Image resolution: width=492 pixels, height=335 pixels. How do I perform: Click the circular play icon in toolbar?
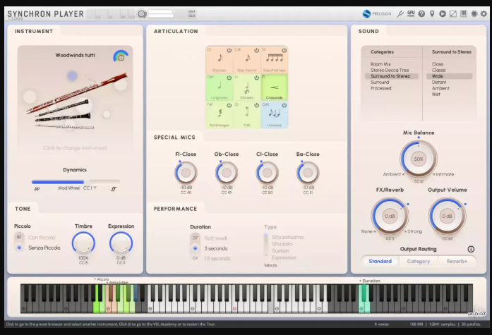click(x=443, y=14)
